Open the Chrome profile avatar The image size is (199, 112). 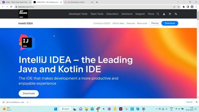pos(192,7)
